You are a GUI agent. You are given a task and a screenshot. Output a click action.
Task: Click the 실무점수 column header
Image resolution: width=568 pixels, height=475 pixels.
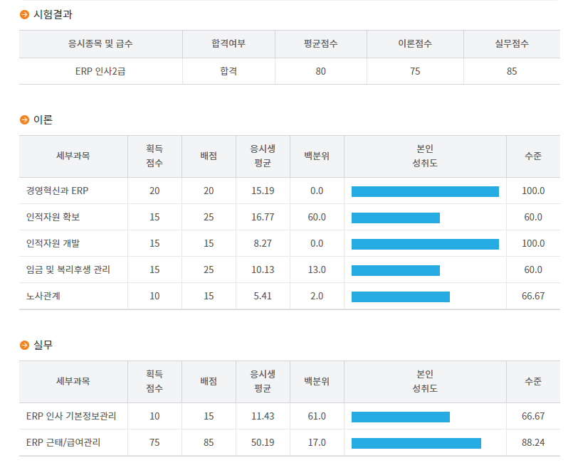[x=512, y=44]
